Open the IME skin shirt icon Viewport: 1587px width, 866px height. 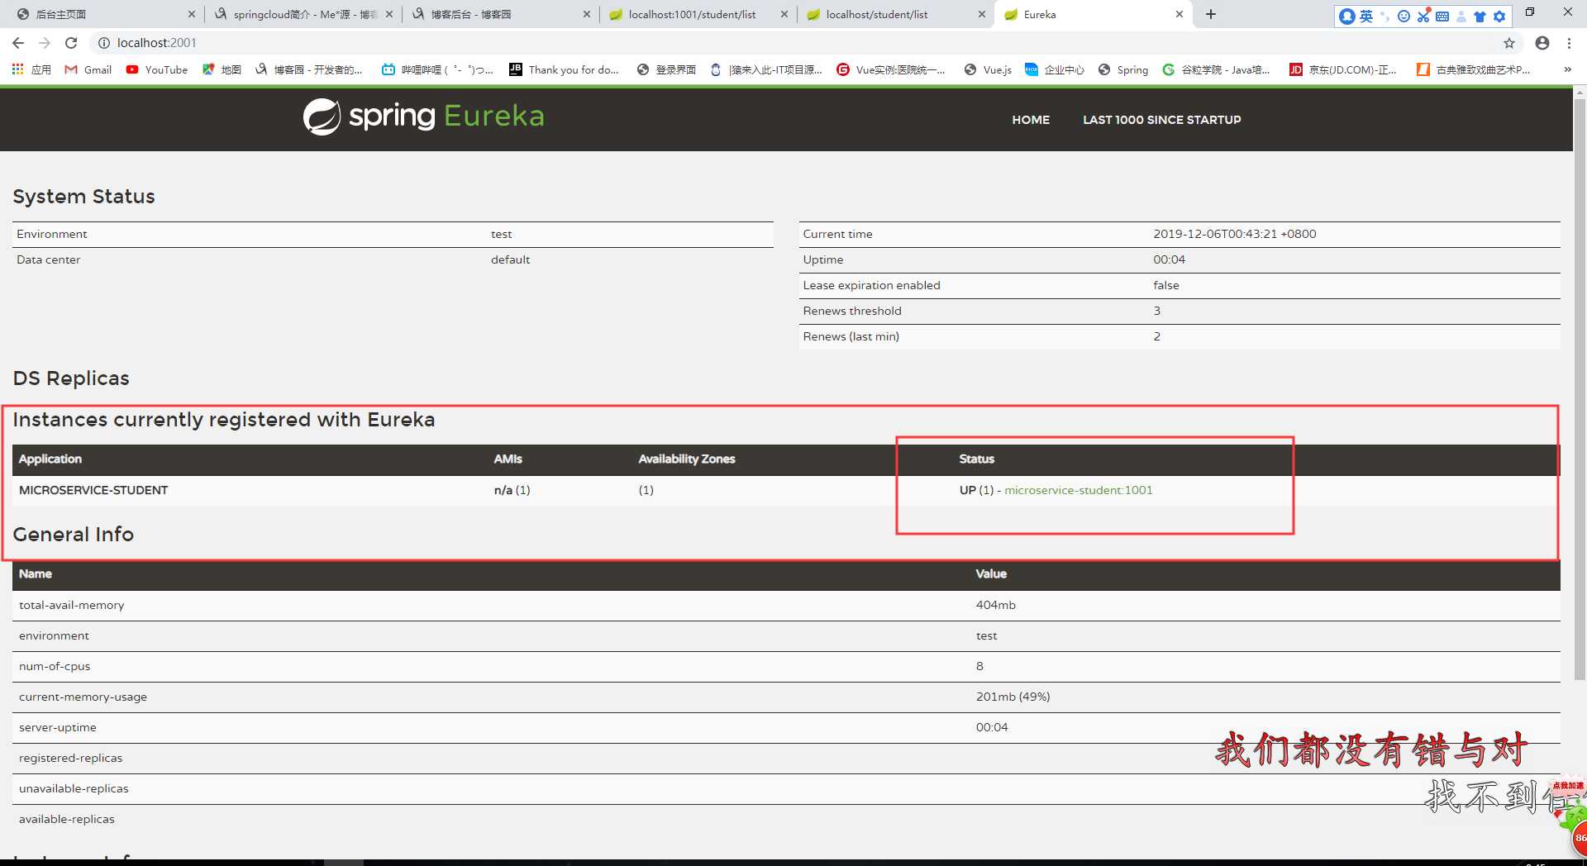tap(1480, 16)
